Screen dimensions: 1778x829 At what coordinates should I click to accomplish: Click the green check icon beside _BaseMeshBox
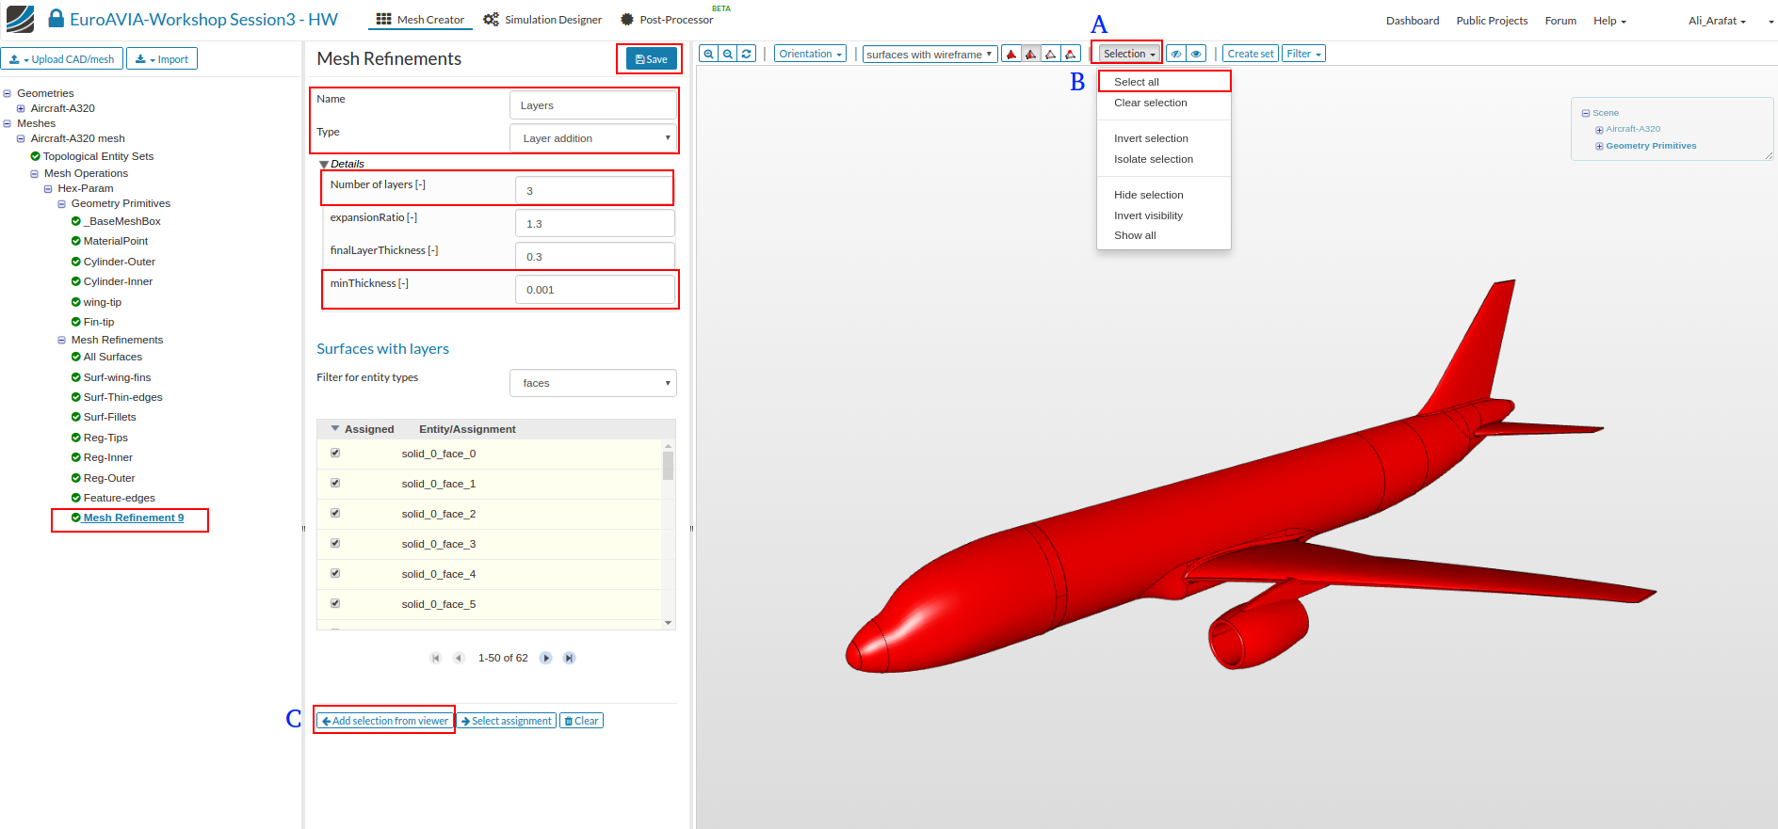(75, 221)
